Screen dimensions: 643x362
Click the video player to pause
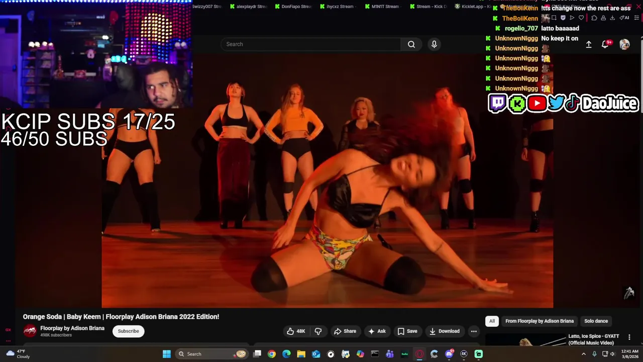pos(327,181)
